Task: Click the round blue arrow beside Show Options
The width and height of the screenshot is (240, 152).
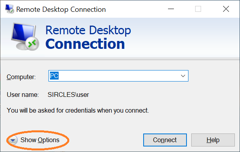Action: pyautogui.click(x=13, y=140)
